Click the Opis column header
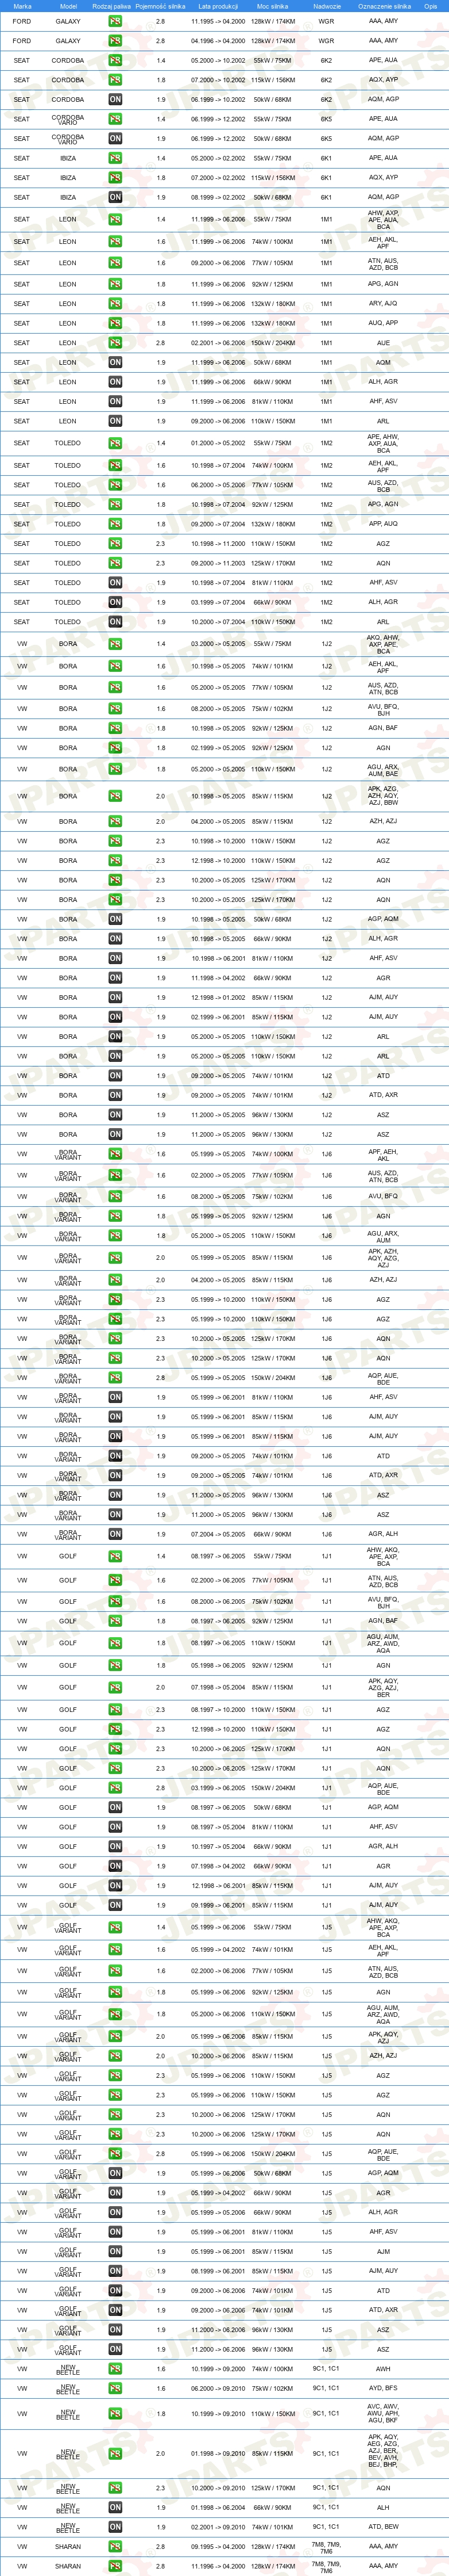The height and width of the screenshot is (2576, 449). click(x=430, y=6)
